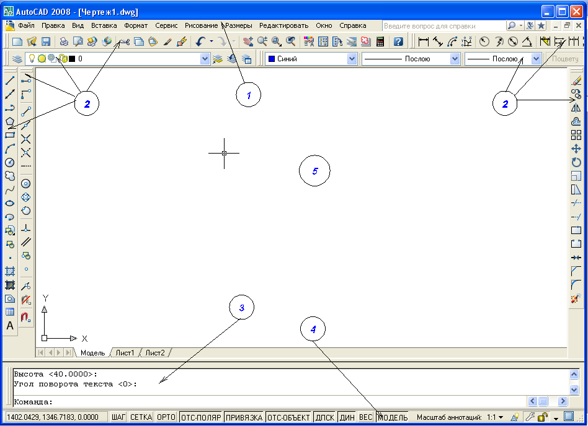Select the Arc drawing tool

pyautogui.click(x=10, y=149)
